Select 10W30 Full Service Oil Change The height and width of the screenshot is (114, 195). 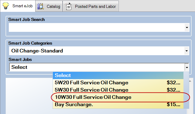tap(118, 97)
